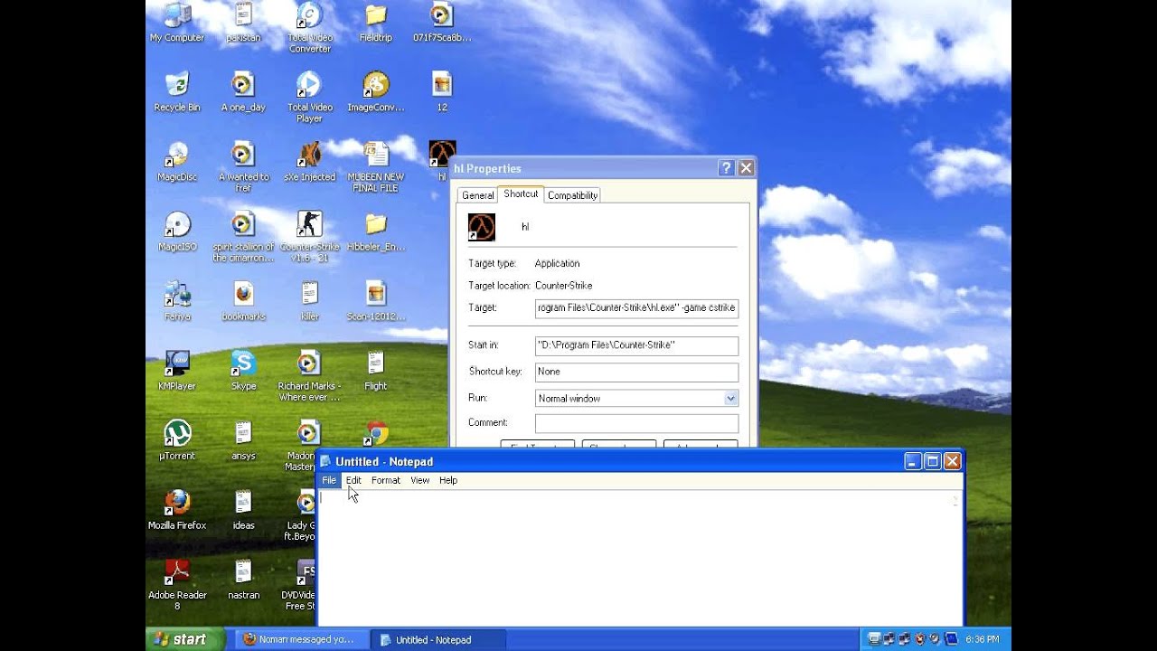Maximize the Notepad window
Image resolution: width=1157 pixels, height=651 pixels.
pos(933,461)
